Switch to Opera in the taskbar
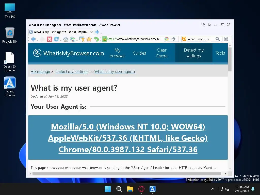Viewport: 260px width, 195px height. (x=141, y=189)
